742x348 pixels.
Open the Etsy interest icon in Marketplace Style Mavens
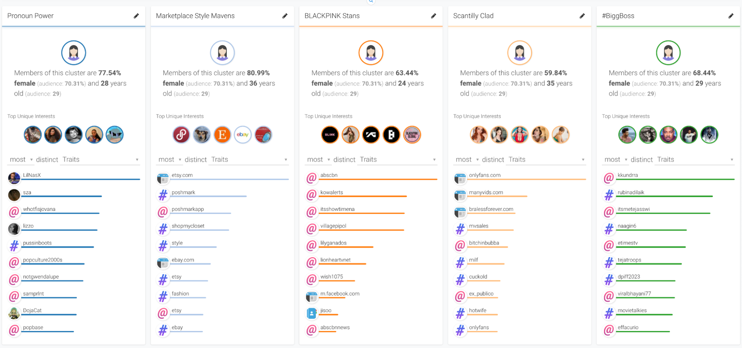click(222, 135)
